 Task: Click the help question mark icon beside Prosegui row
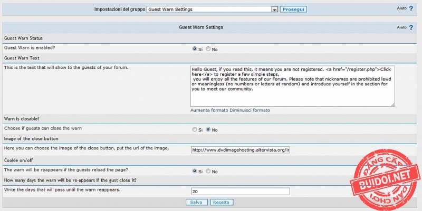tap(411, 8)
